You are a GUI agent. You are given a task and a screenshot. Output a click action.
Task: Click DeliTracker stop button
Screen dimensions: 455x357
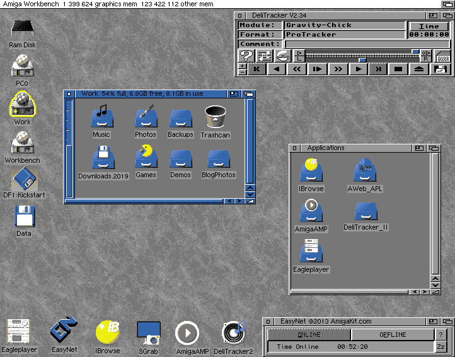[398, 69]
